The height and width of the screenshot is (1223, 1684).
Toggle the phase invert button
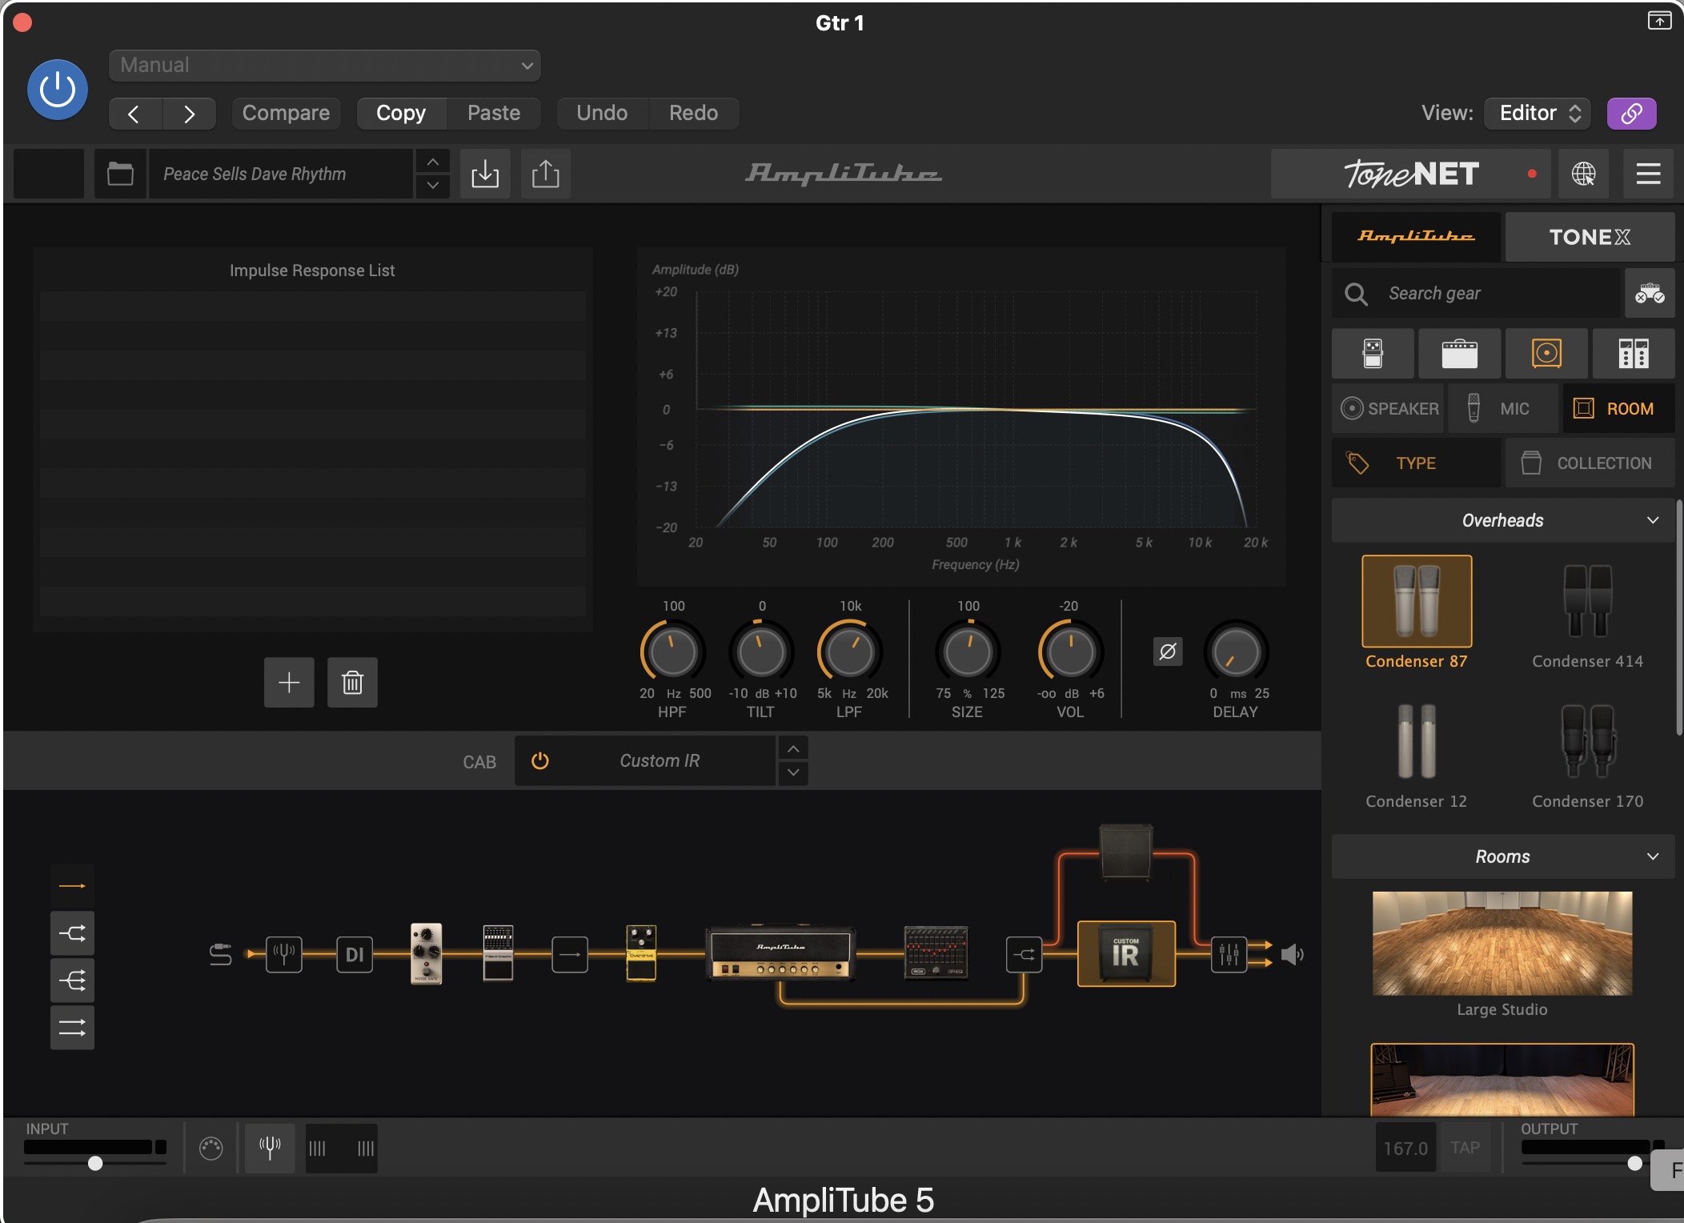click(x=1168, y=652)
